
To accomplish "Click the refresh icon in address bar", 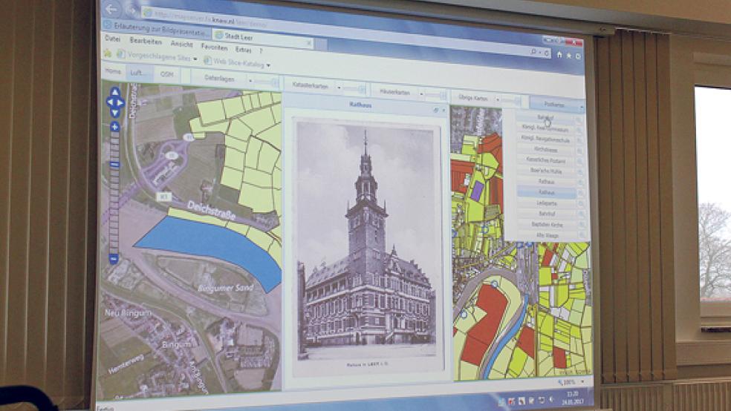I will pos(546,53).
